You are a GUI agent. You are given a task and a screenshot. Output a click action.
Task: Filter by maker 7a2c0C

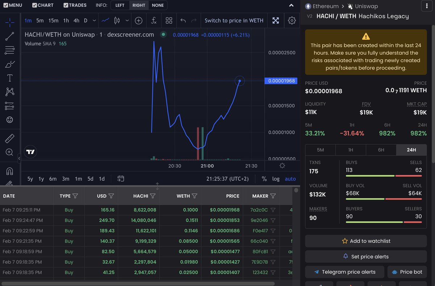(x=273, y=210)
